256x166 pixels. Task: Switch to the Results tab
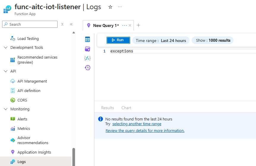[x=108, y=108]
